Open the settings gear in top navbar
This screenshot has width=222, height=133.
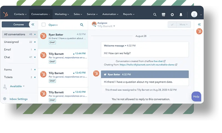pyautogui.click(x=172, y=15)
